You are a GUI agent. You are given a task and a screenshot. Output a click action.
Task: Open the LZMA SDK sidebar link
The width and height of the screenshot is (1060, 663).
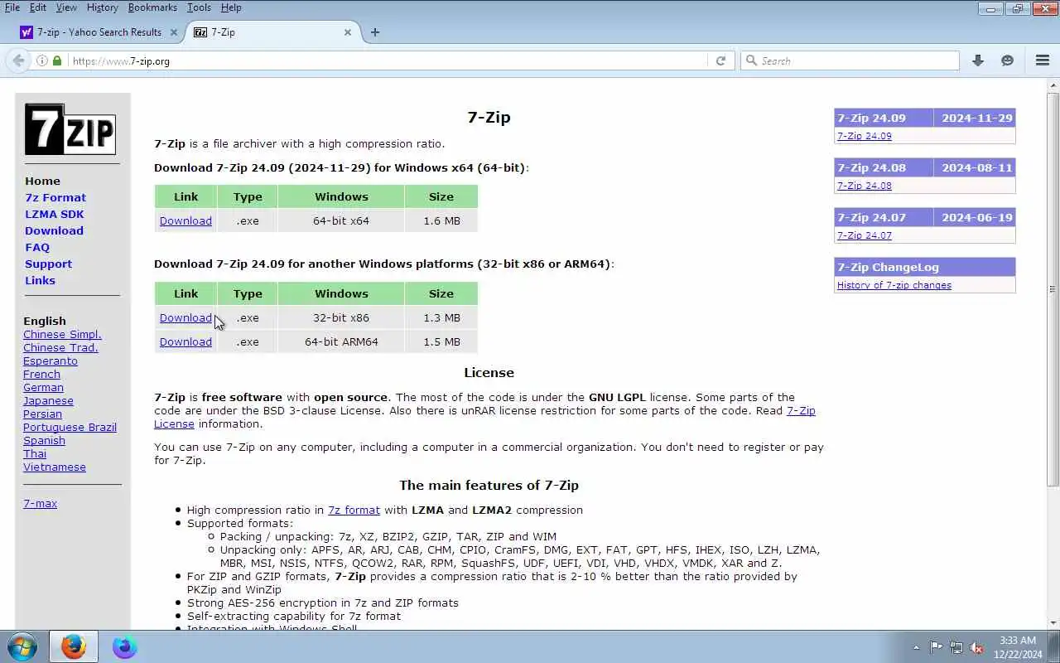[x=55, y=214]
